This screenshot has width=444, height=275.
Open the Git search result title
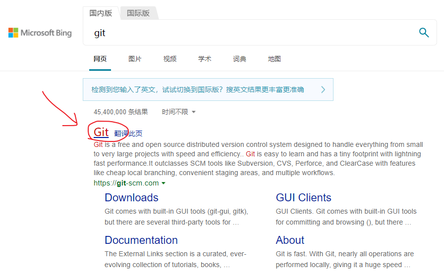click(101, 132)
